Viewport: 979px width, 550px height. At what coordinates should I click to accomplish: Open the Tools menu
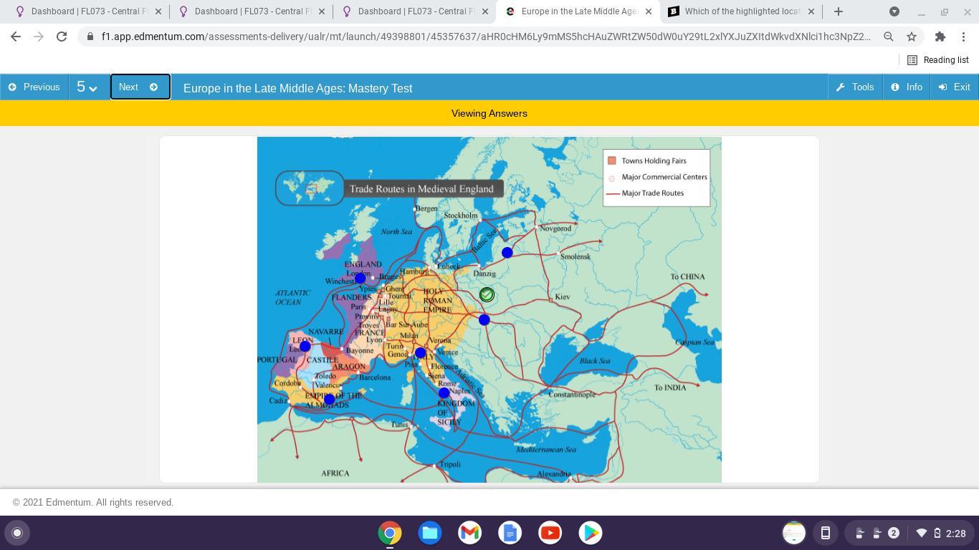[855, 87]
